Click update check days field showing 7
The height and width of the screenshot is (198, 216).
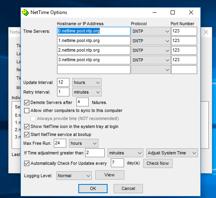(x=117, y=163)
